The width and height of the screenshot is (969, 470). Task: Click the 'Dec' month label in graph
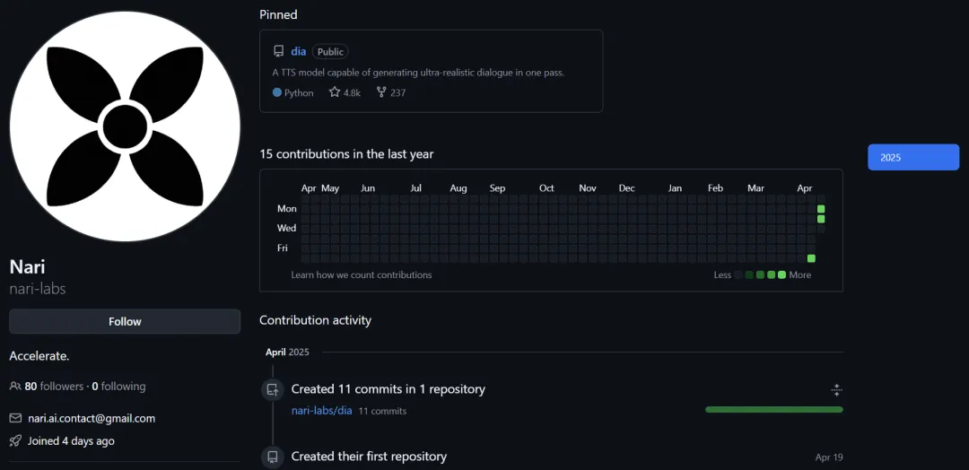(626, 187)
